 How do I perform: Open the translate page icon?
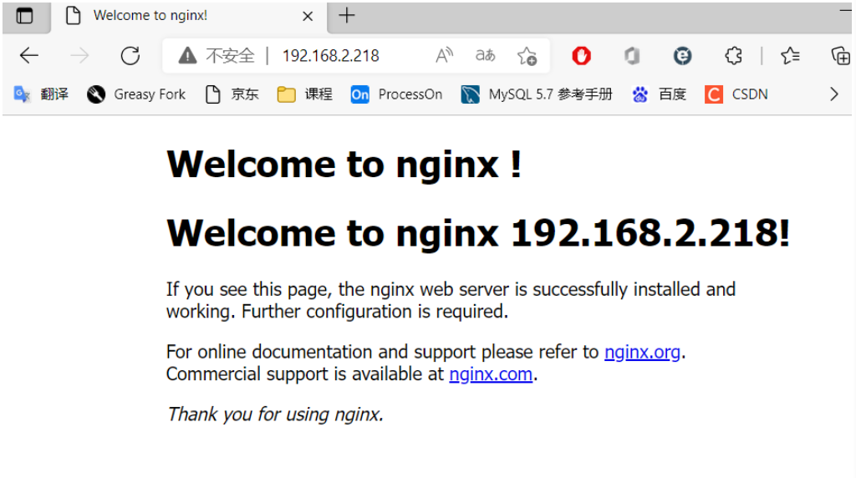[485, 55]
